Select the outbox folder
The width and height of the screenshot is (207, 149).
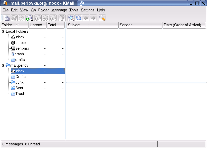point(21,43)
